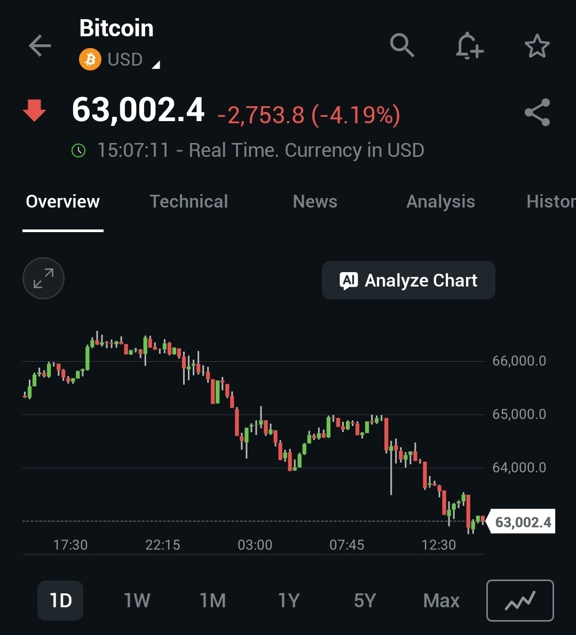Tap the share icon
576x635 pixels.
point(537,113)
